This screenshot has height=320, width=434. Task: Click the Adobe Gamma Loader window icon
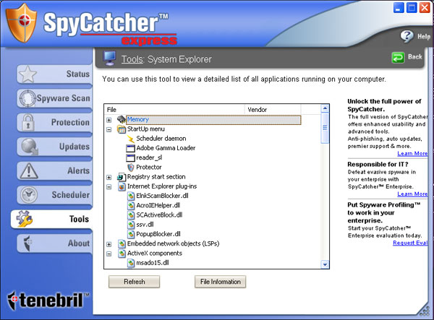[130, 148]
